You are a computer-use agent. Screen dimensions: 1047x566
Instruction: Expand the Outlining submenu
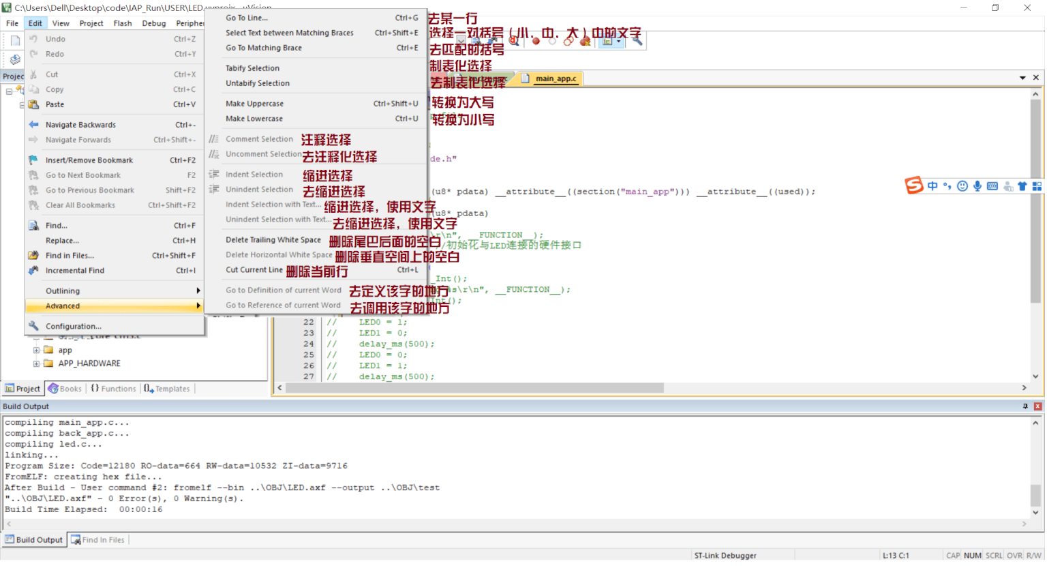(115, 291)
